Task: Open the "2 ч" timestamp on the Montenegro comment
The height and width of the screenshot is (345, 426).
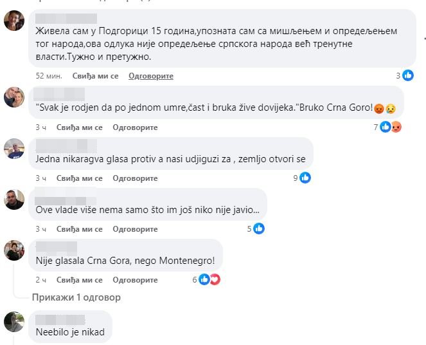Action: click(40, 280)
